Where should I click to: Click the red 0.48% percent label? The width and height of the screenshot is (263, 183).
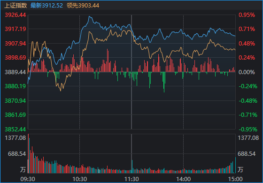tap(247, 44)
